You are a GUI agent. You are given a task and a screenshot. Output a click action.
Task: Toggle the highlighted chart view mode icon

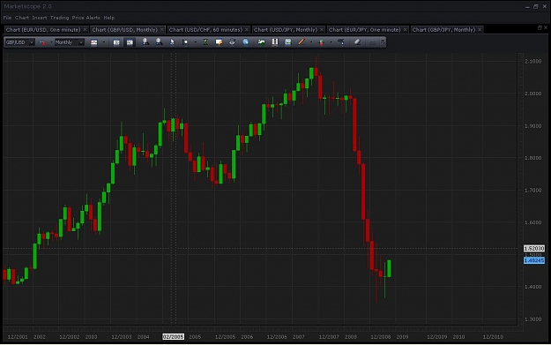(x=130, y=42)
